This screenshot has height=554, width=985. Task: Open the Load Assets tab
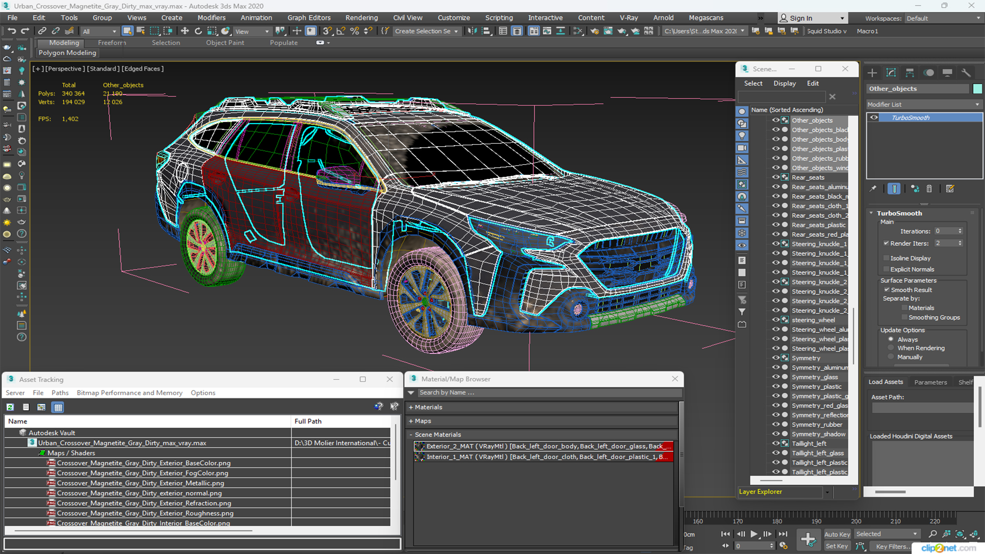tap(885, 382)
